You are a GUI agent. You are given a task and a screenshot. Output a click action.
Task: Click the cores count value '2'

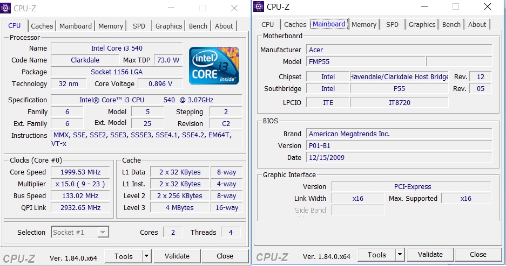pos(173,232)
